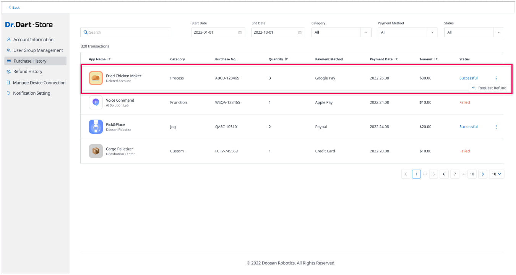Open three-dot menu for Pick&Place row
516x275 pixels.
pyautogui.click(x=496, y=127)
